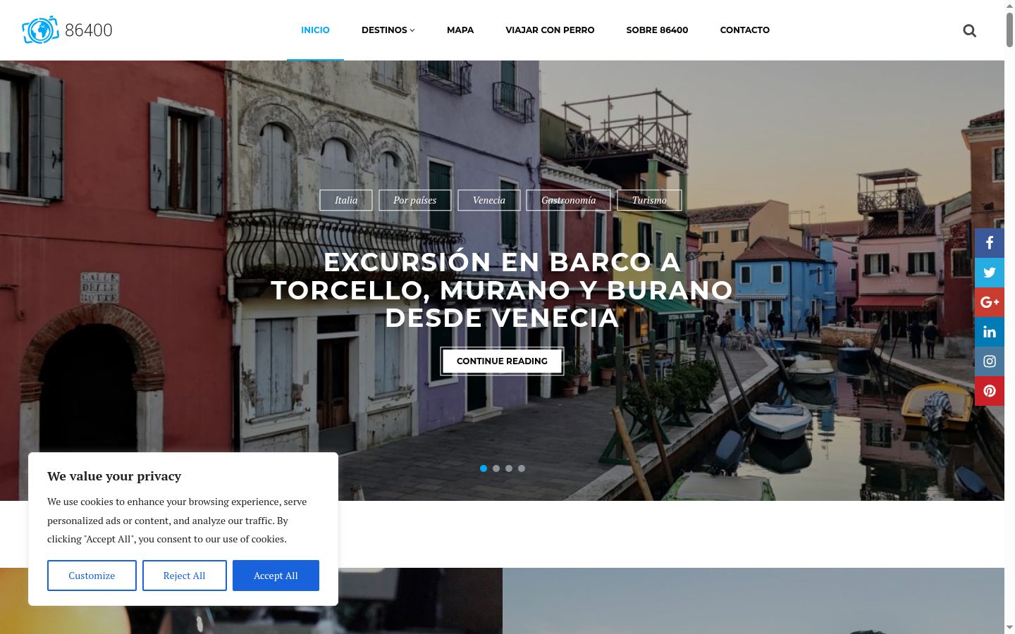Open the Google Plus sidebar icon
Image resolution: width=1015 pixels, height=634 pixels.
pos(990,302)
